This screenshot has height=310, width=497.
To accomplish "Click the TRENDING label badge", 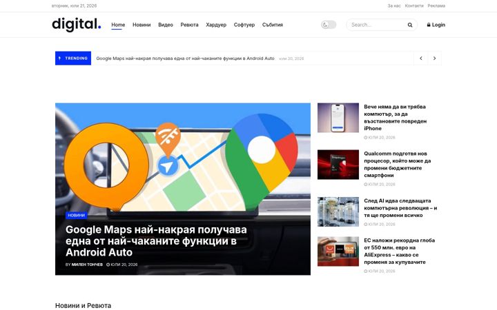I will (x=73, y=58).
